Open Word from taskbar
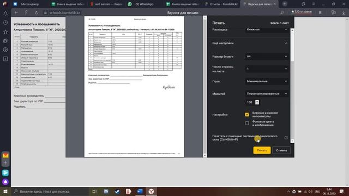 click(140, 191)
